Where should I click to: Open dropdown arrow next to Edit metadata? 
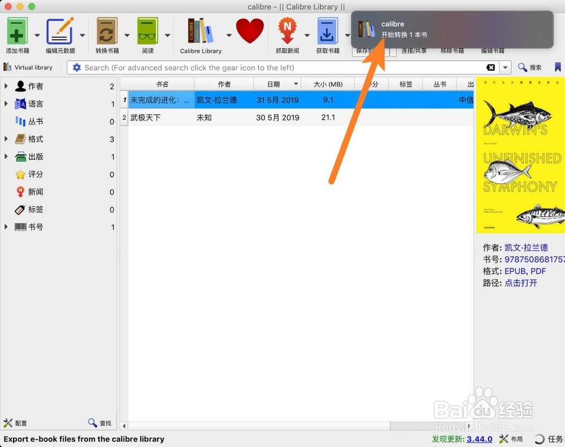[82, 36]
